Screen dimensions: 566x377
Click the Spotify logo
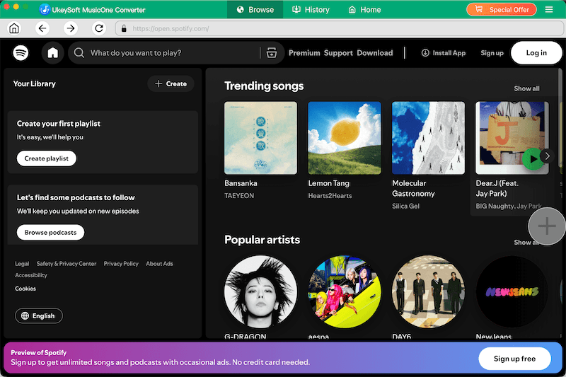coord(21,52)
